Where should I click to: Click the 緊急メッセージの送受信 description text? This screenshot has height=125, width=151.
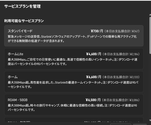(x=72, y=39)
